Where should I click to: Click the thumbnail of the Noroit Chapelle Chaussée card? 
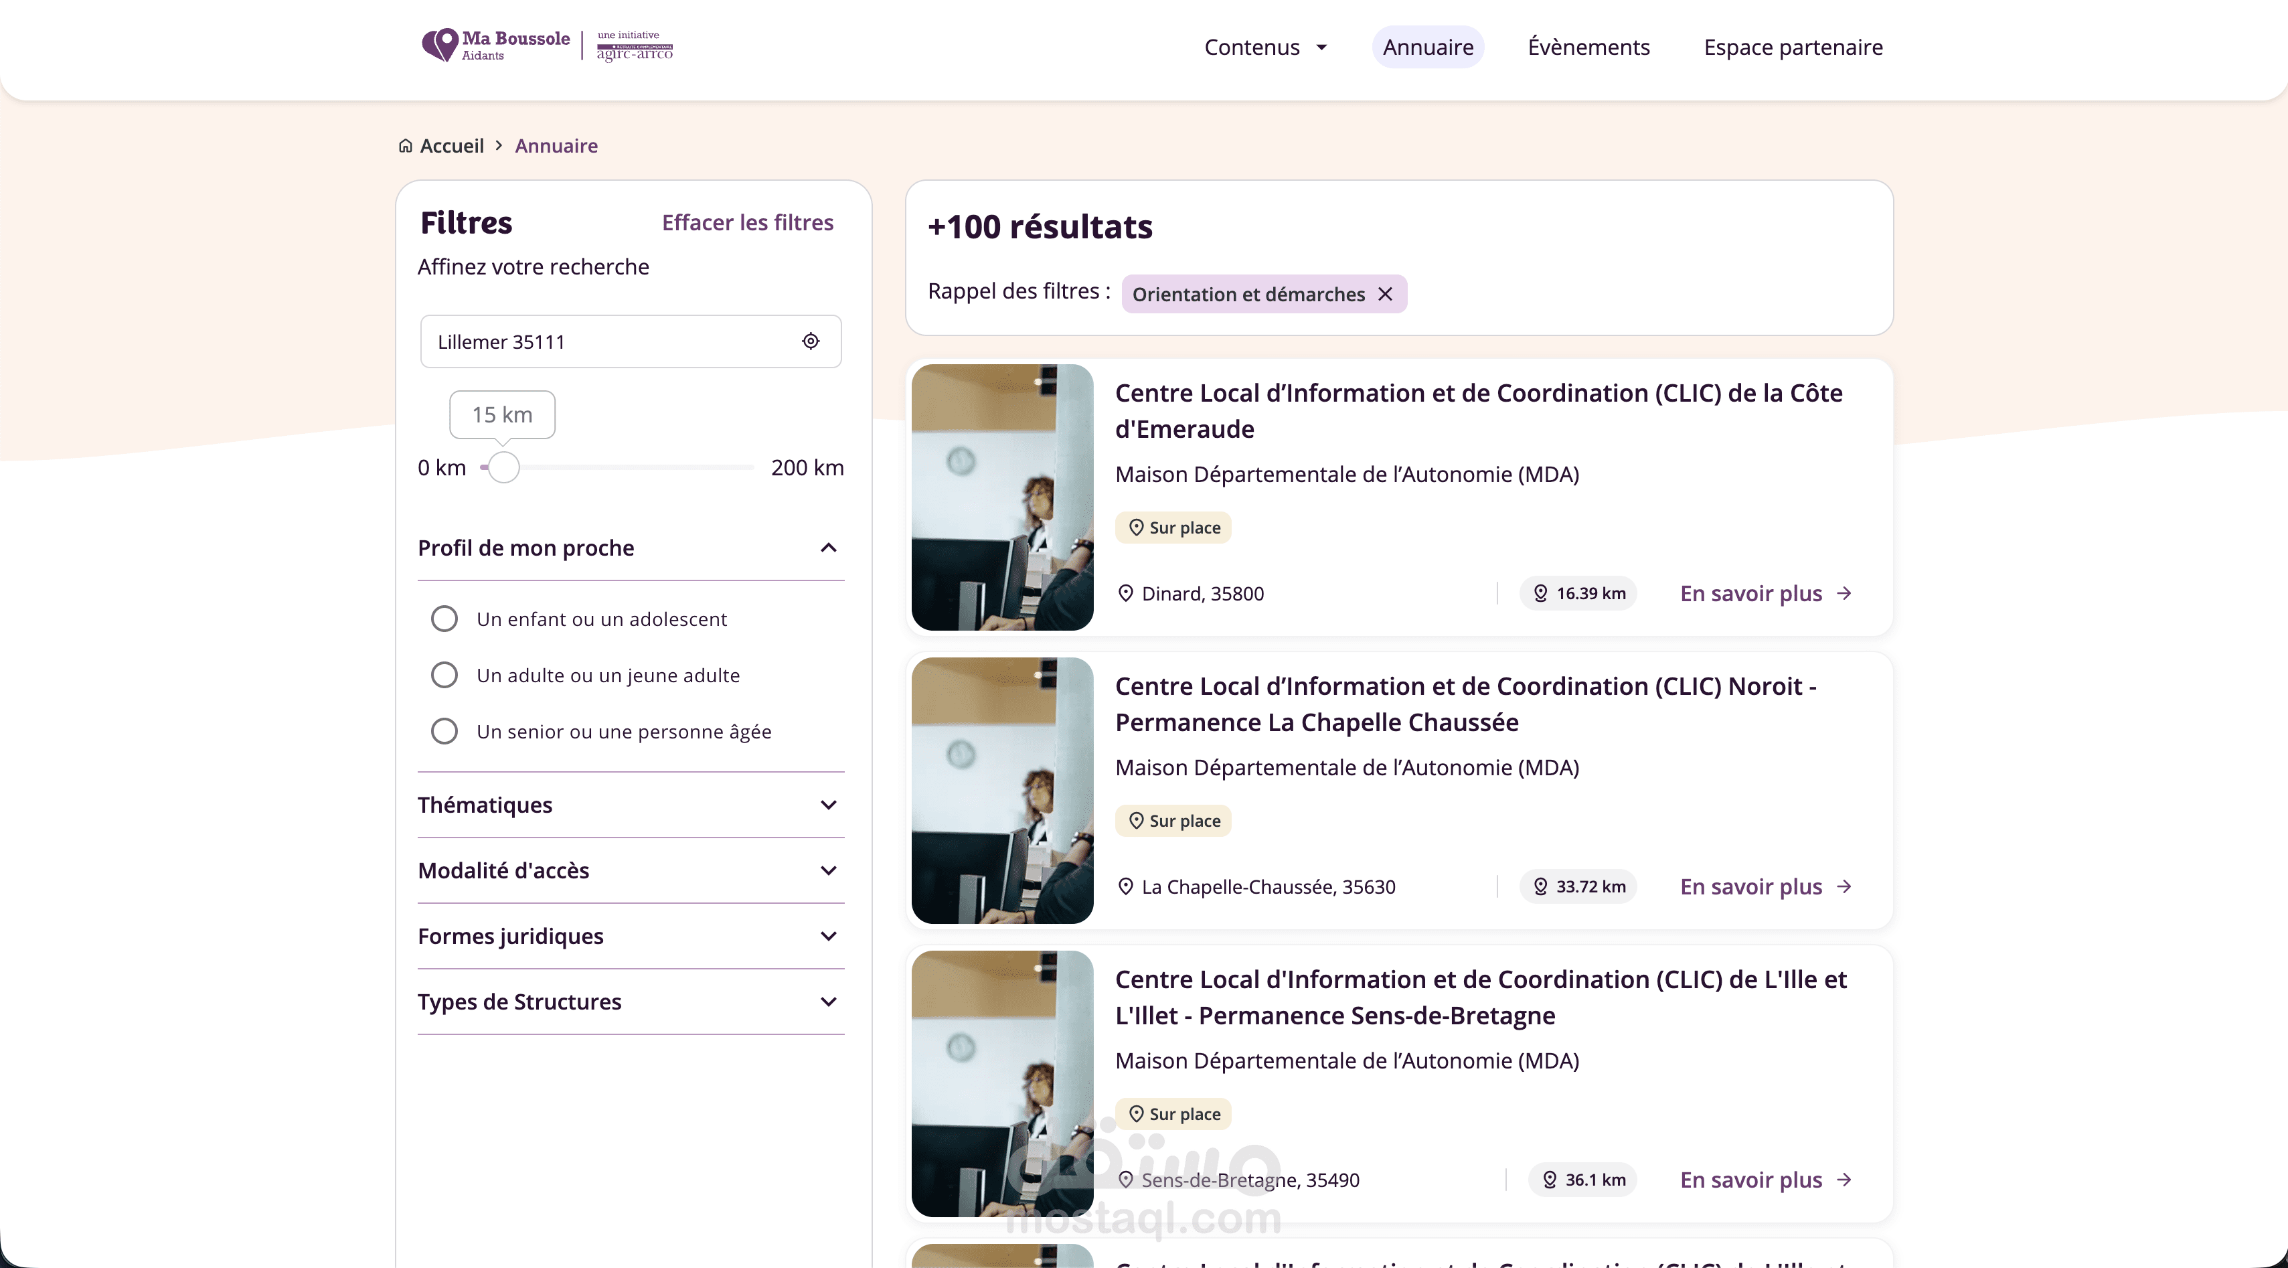click(x=1002, y=791)
